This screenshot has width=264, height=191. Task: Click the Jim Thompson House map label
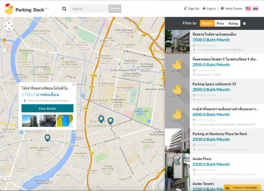click(125, 70)
